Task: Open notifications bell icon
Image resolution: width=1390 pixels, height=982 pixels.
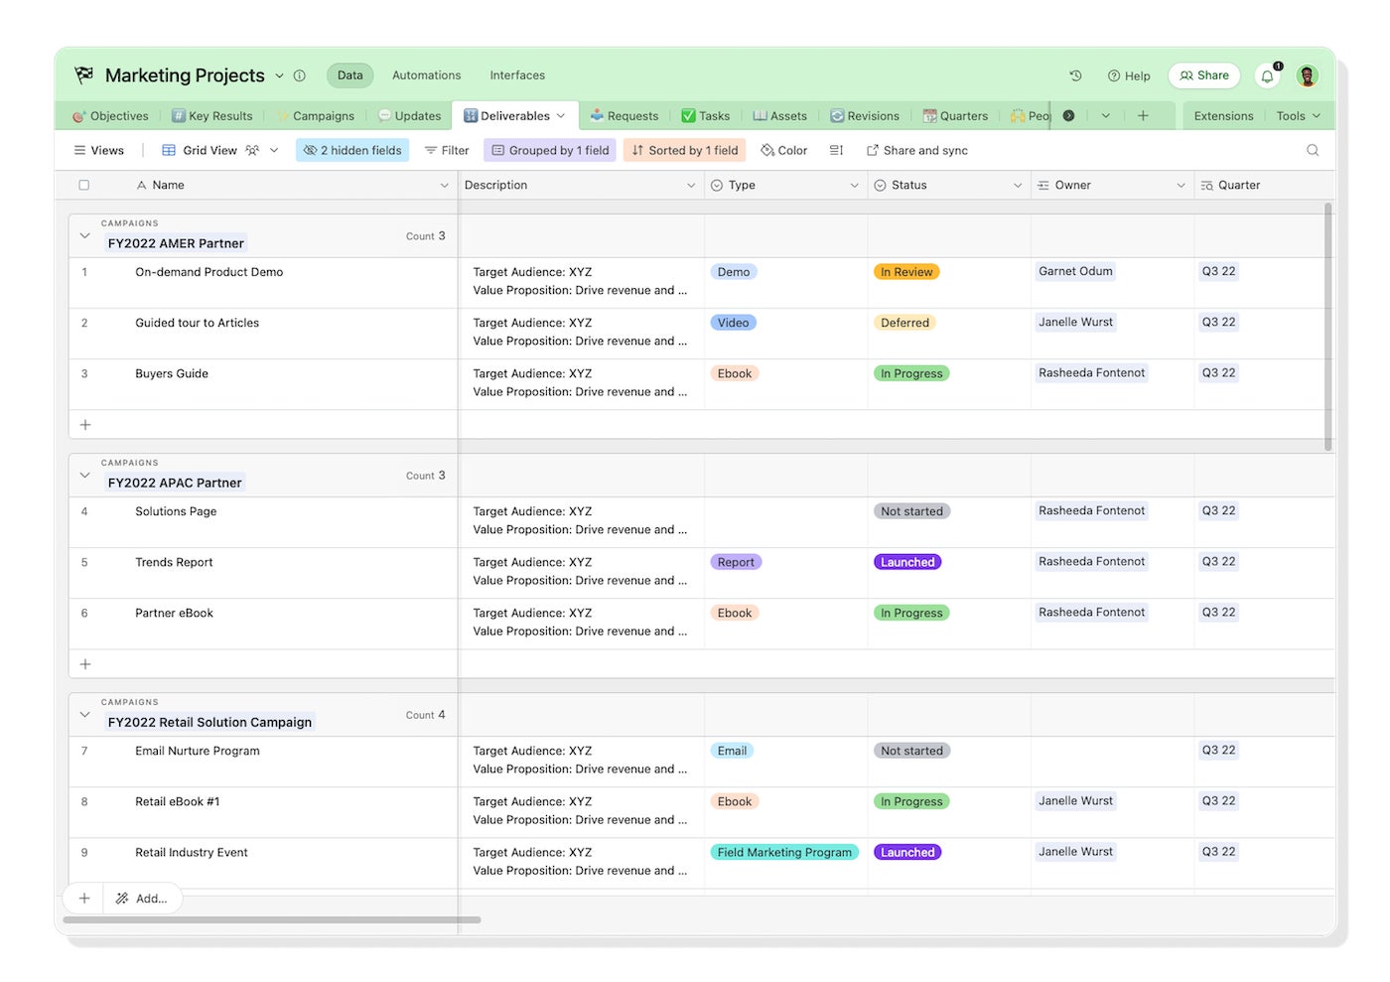Action: [x=1268, y=76]
